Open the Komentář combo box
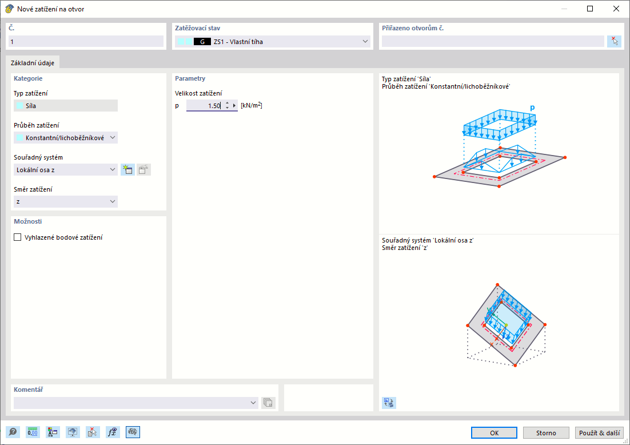This screenshot has width=630, height=445. [x=136, y=403]
